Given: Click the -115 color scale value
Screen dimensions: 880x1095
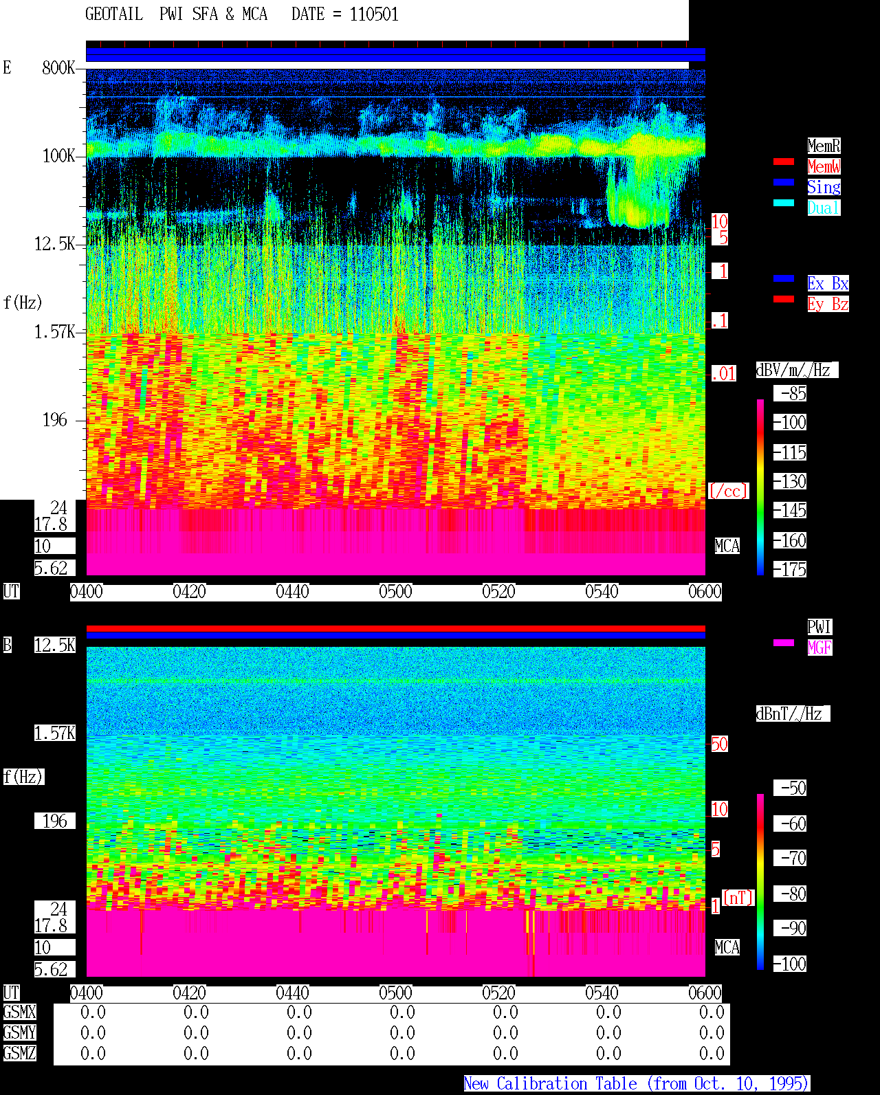Looking at the screenshot, I should coord(790,452).
